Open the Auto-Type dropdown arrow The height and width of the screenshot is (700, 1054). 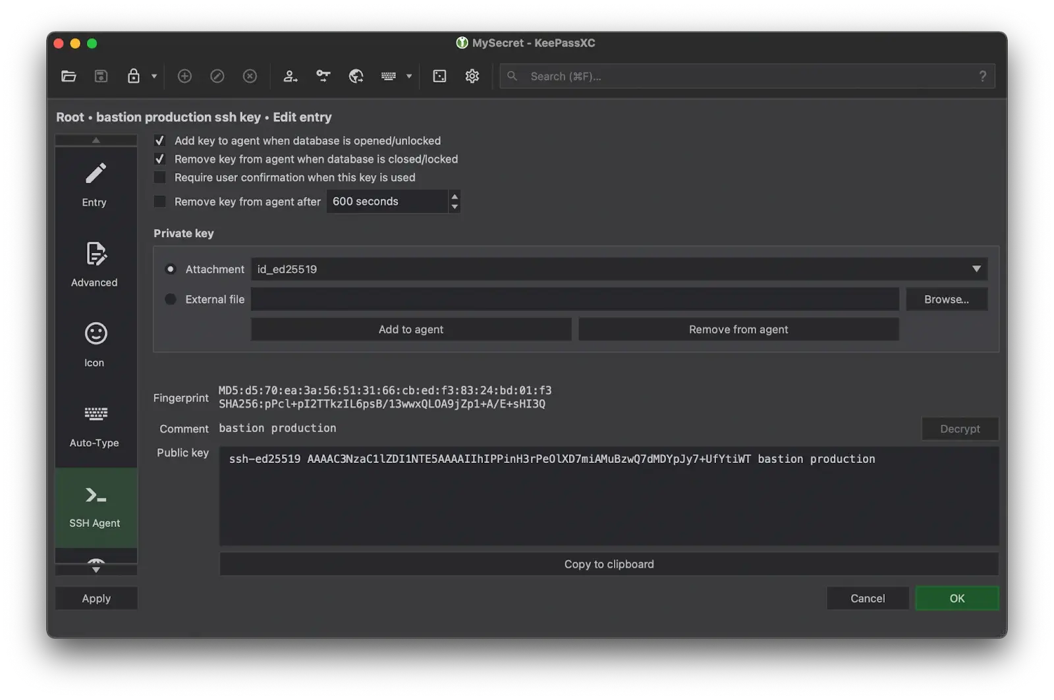coord(409,76)
